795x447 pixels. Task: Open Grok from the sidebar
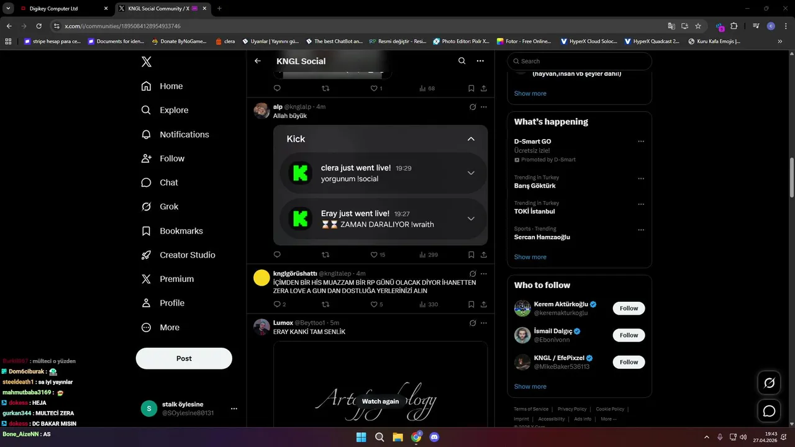(160, 207)
